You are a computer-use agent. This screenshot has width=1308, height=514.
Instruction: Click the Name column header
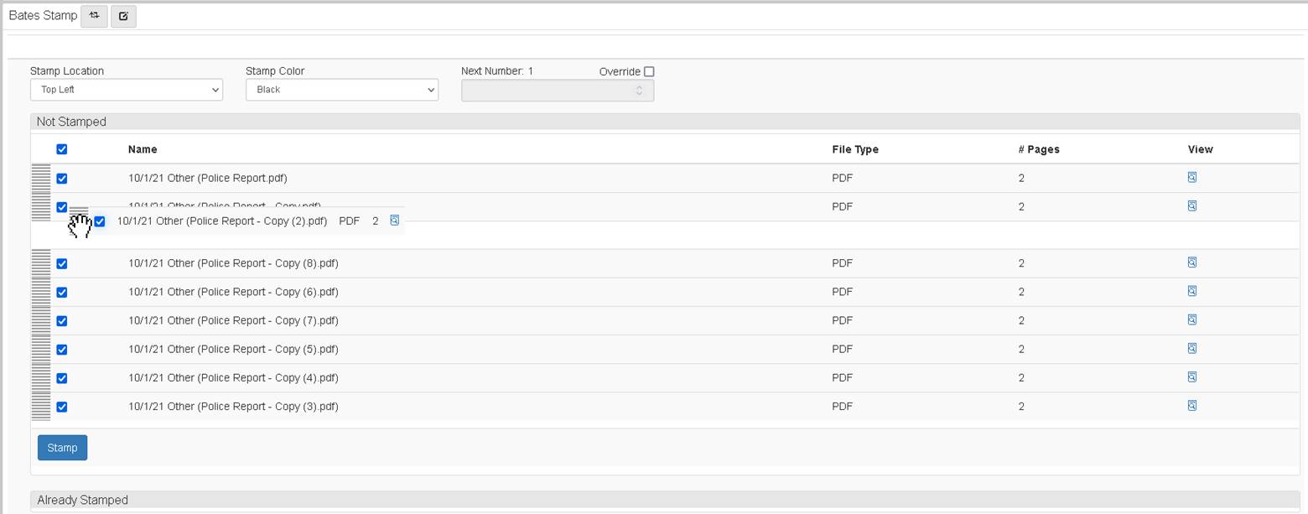(x=143, y=149)
